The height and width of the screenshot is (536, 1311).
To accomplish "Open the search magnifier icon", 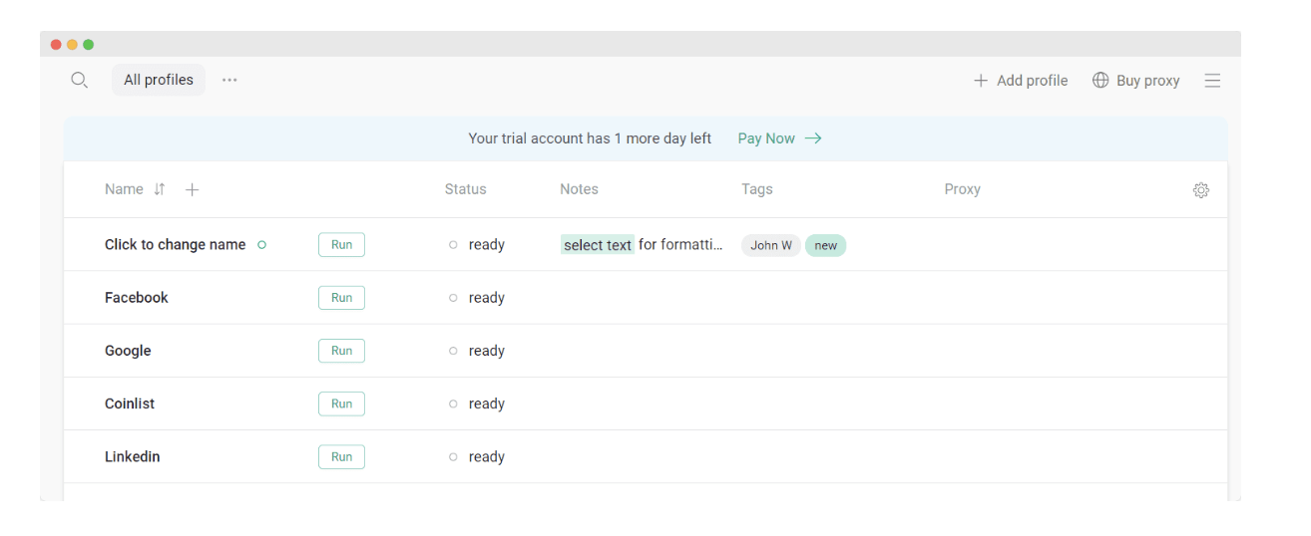I will click(x=80, y=81).
